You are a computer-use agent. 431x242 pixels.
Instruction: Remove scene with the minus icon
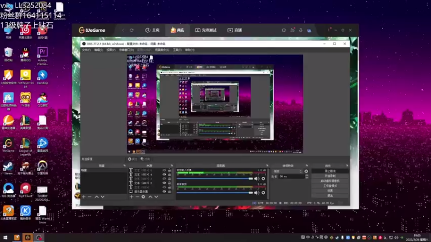[89, 197]
